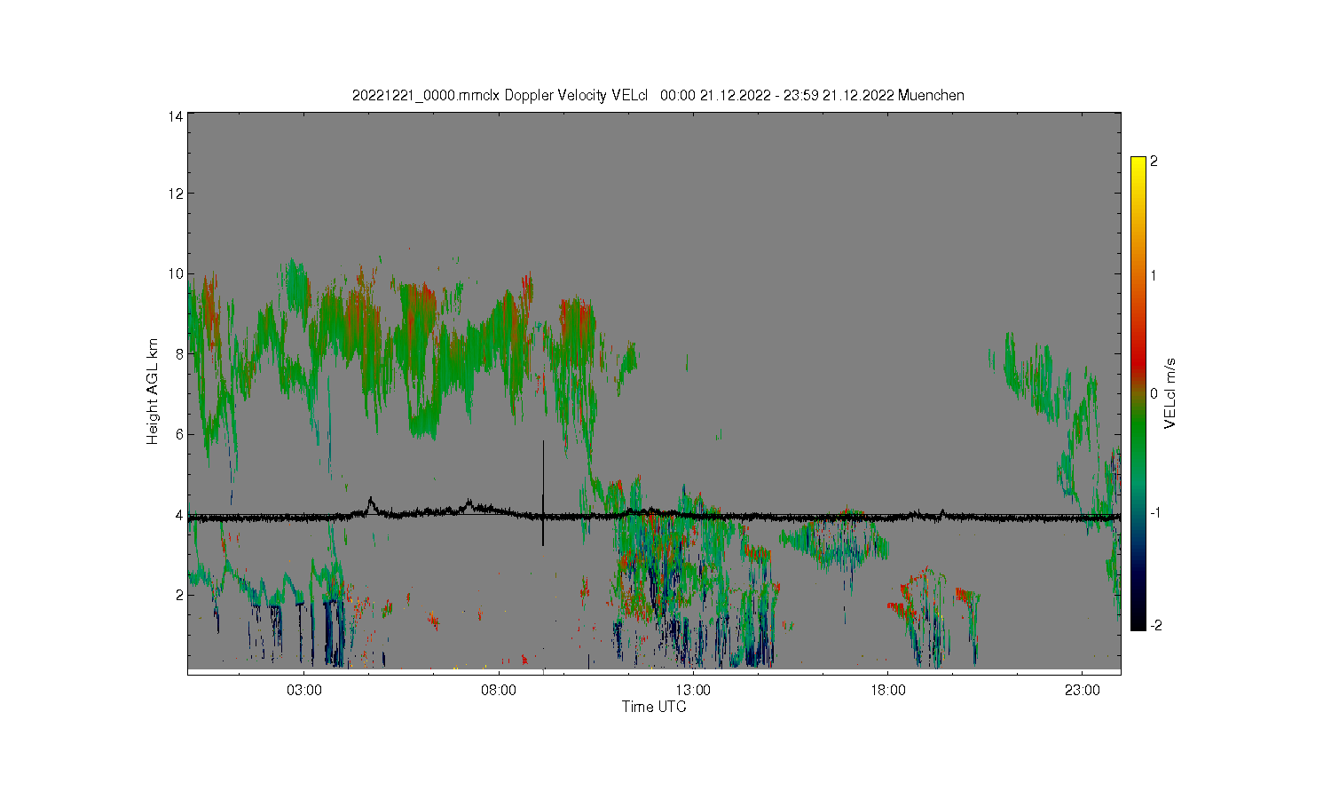Screen dimensions: 1331x799
Task: Click the height axis label '8'
Action: click(179, 353)
